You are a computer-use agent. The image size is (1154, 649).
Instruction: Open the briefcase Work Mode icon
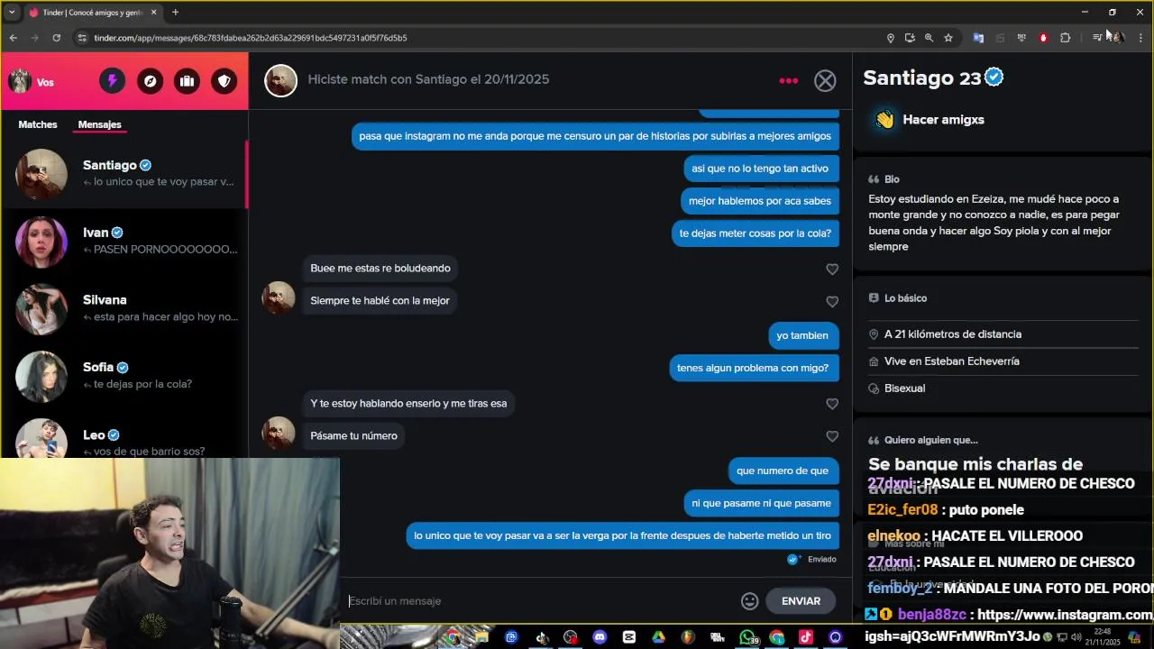[188, 81]
